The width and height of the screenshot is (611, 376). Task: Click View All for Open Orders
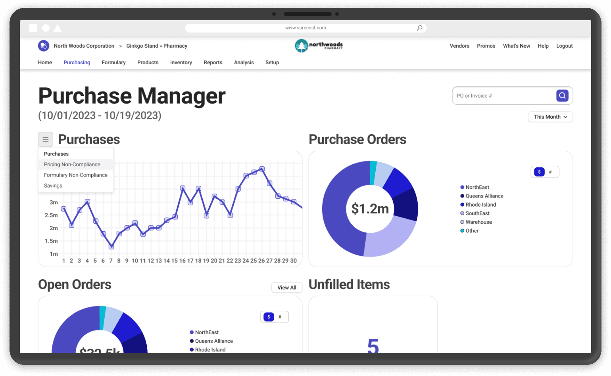click(287, 288)
